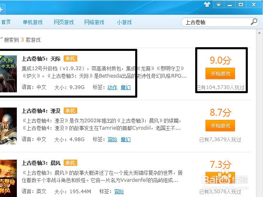The image size is (263, 197).
Task: Click size value 195.44M
Action: [80, 192]
